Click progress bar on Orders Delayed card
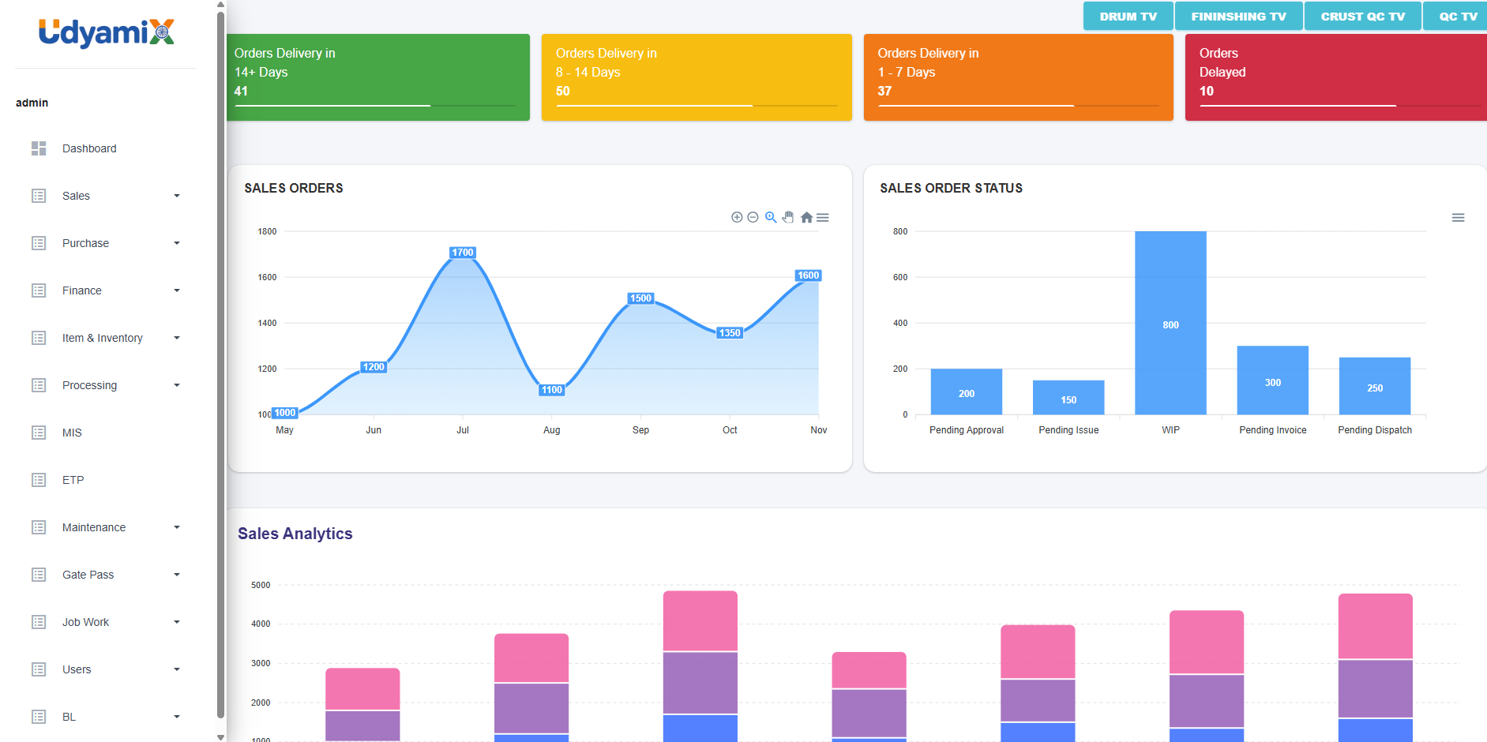 pos(1340,106)
